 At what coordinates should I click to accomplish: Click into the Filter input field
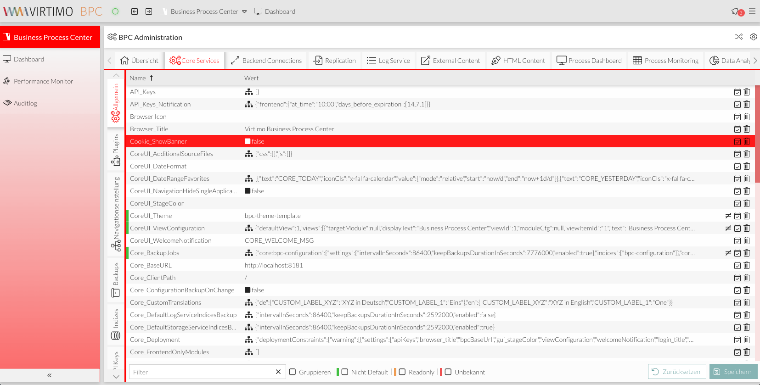click(x=202, y=372)
